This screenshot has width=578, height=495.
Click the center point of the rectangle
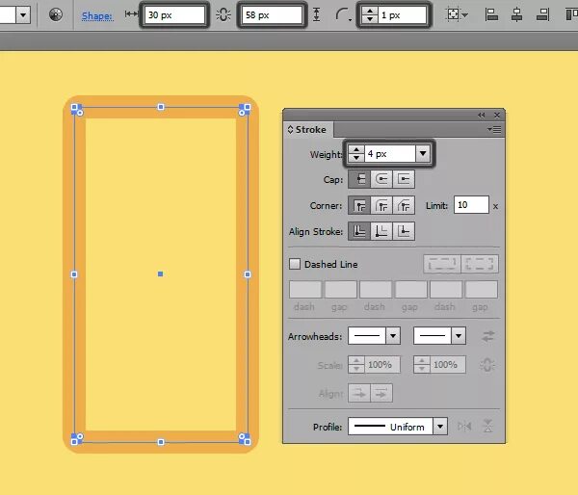pyautogui.click(x=160, y=274)
